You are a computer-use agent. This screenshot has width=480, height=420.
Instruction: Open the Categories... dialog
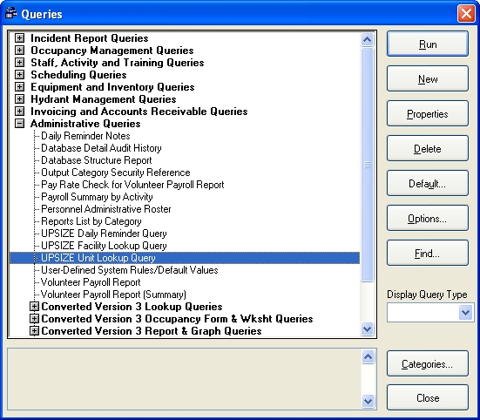point(428,364)
